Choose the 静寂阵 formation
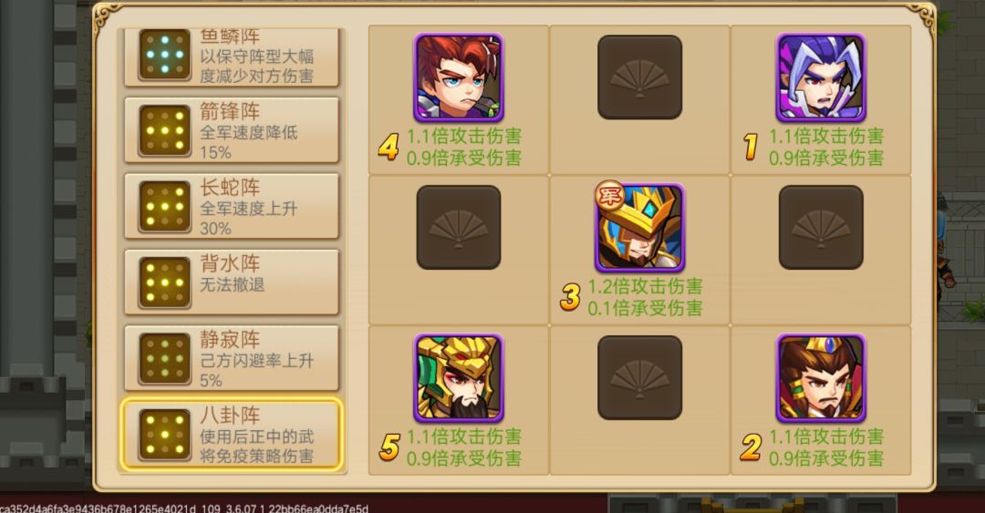 pos(232,358)
